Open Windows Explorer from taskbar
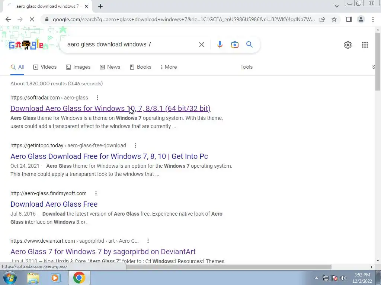 pos(33,278)
